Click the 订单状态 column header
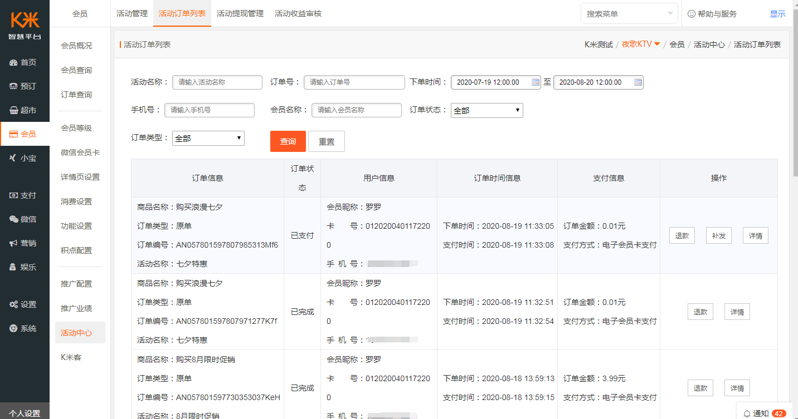 point(302,178)
